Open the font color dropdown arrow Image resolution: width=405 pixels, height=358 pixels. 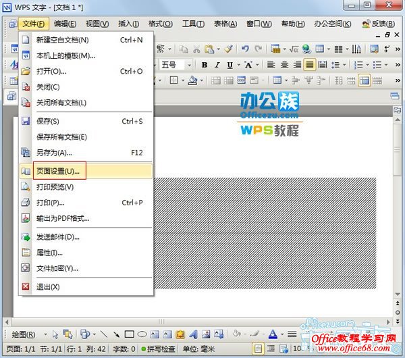tap(283, 334)
